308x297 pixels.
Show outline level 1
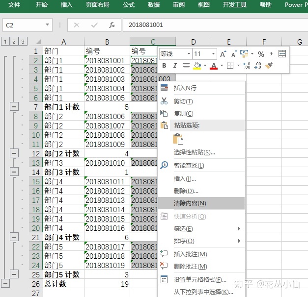(x=5, y=42)
